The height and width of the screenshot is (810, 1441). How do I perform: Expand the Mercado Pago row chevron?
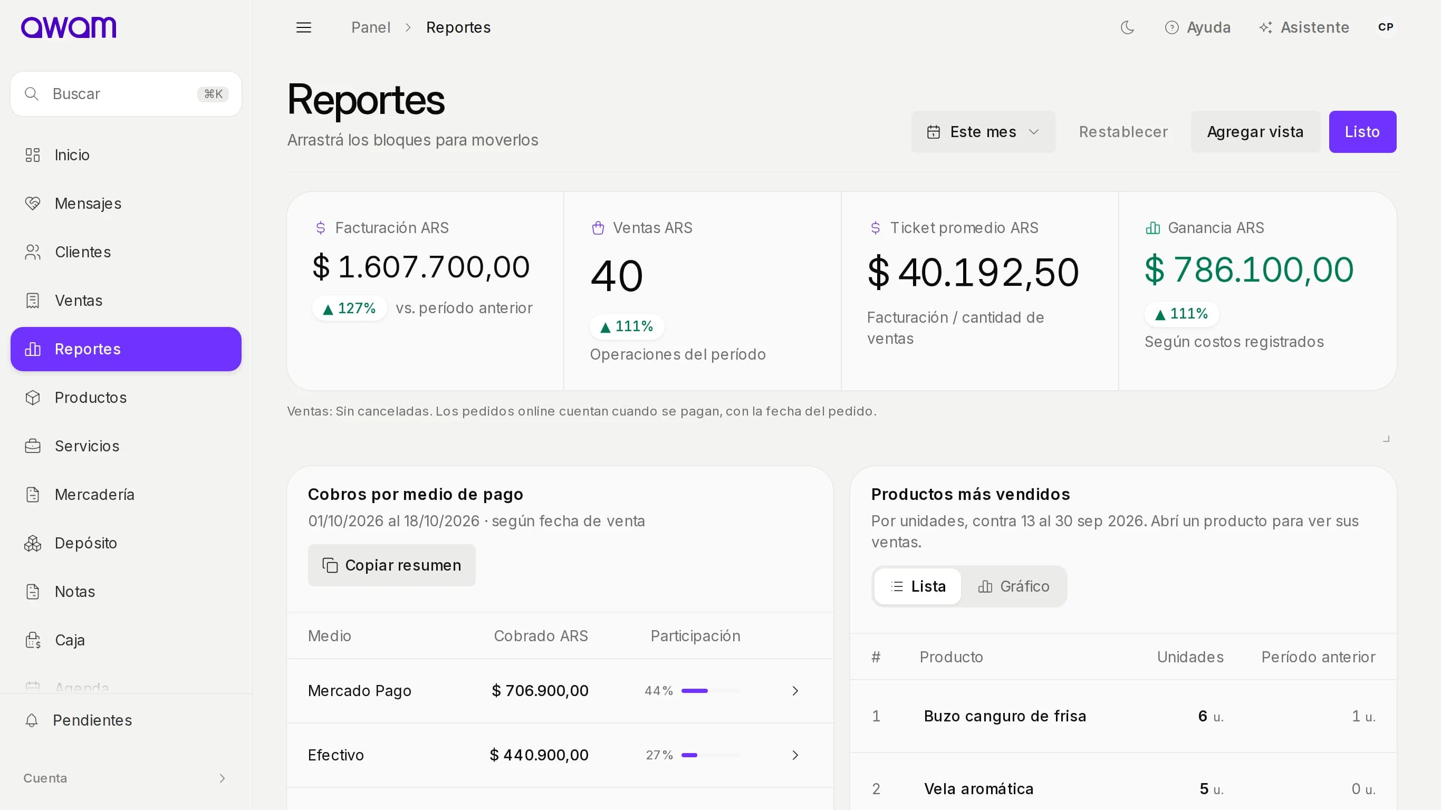(x=795, y=691)
